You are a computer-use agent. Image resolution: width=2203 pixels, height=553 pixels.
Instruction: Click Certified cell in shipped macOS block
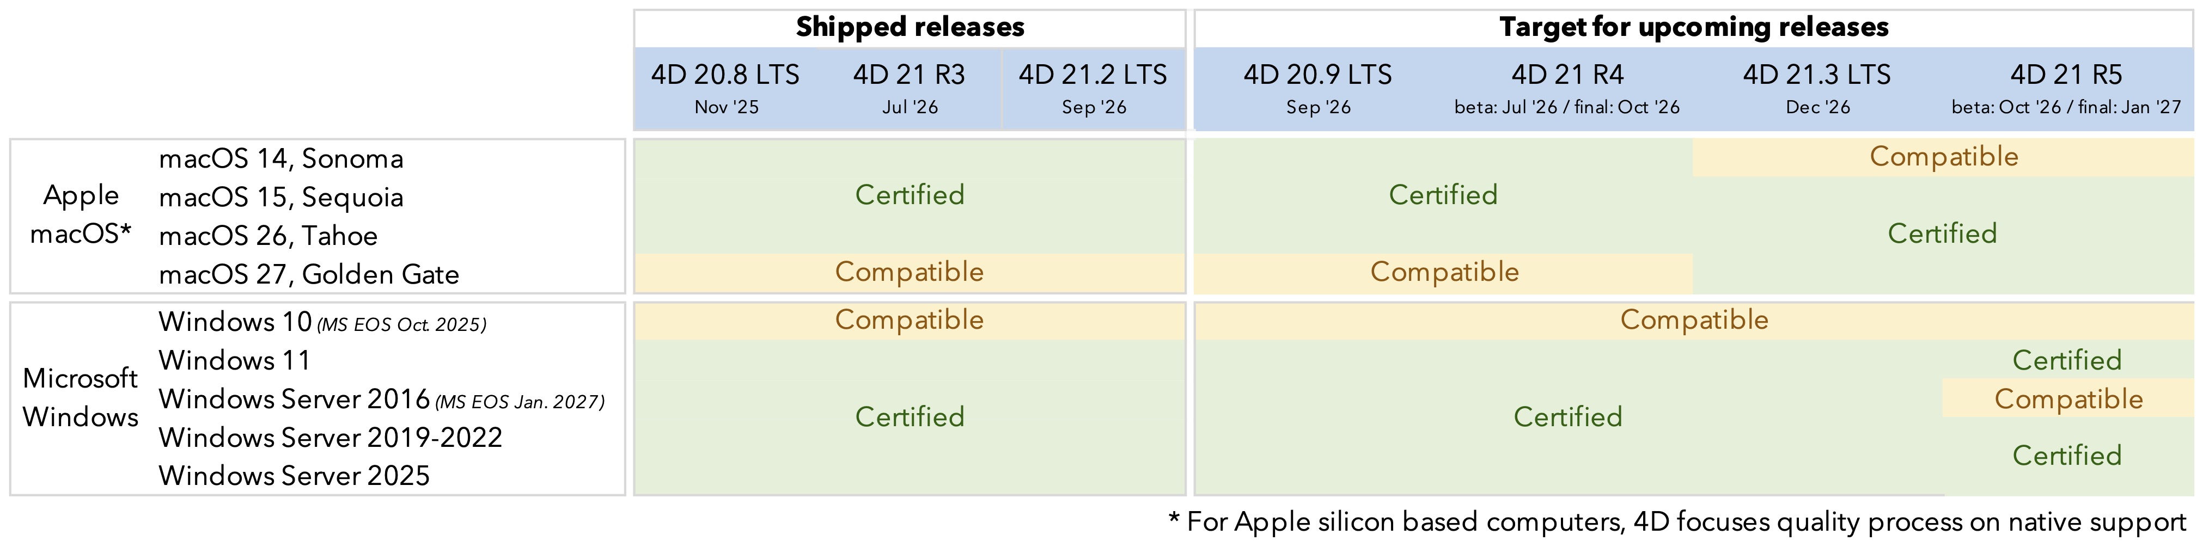(x=909, y=196)
